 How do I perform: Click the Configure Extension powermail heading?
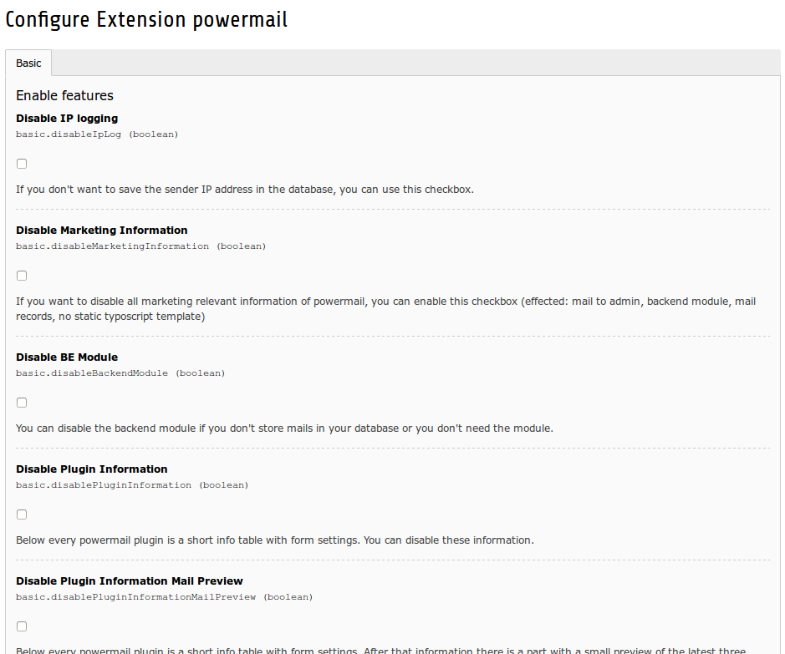pyautogui.click(x=147, y=20)
